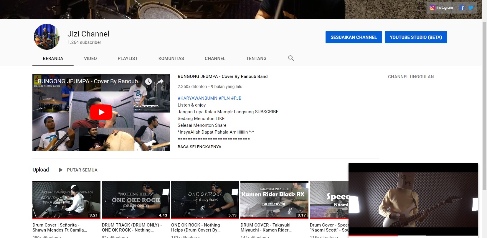The height and width of the screenshot is (238, 487).
Task: Click the miniplayer guitar video
Action: (x=413, y=199)
